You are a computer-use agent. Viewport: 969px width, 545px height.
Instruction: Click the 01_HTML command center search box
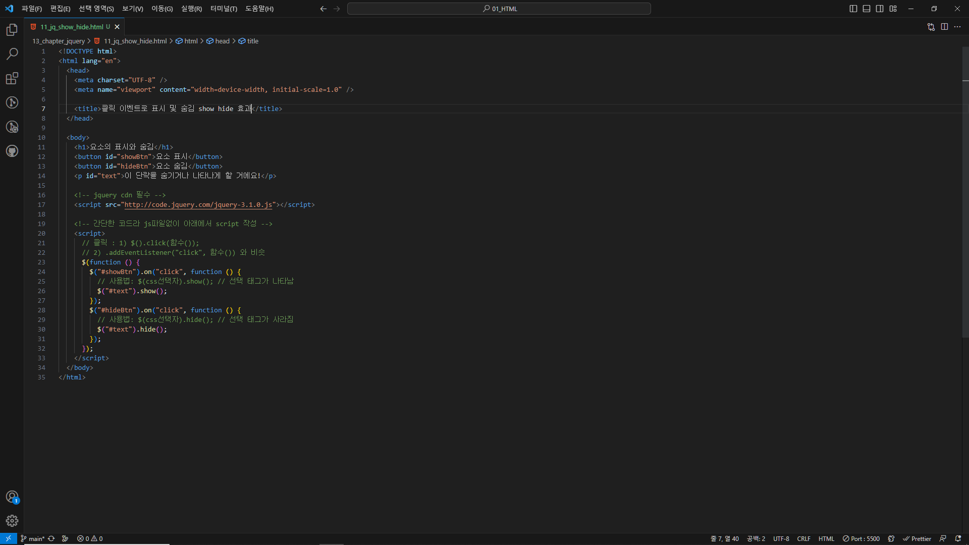pos(499,9)
